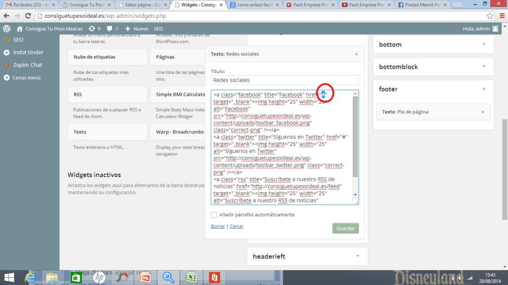The width and height of the screenshot is (508, 285).
Task: Expand the bottomblock widget area
Action: (x=484, y=67)
